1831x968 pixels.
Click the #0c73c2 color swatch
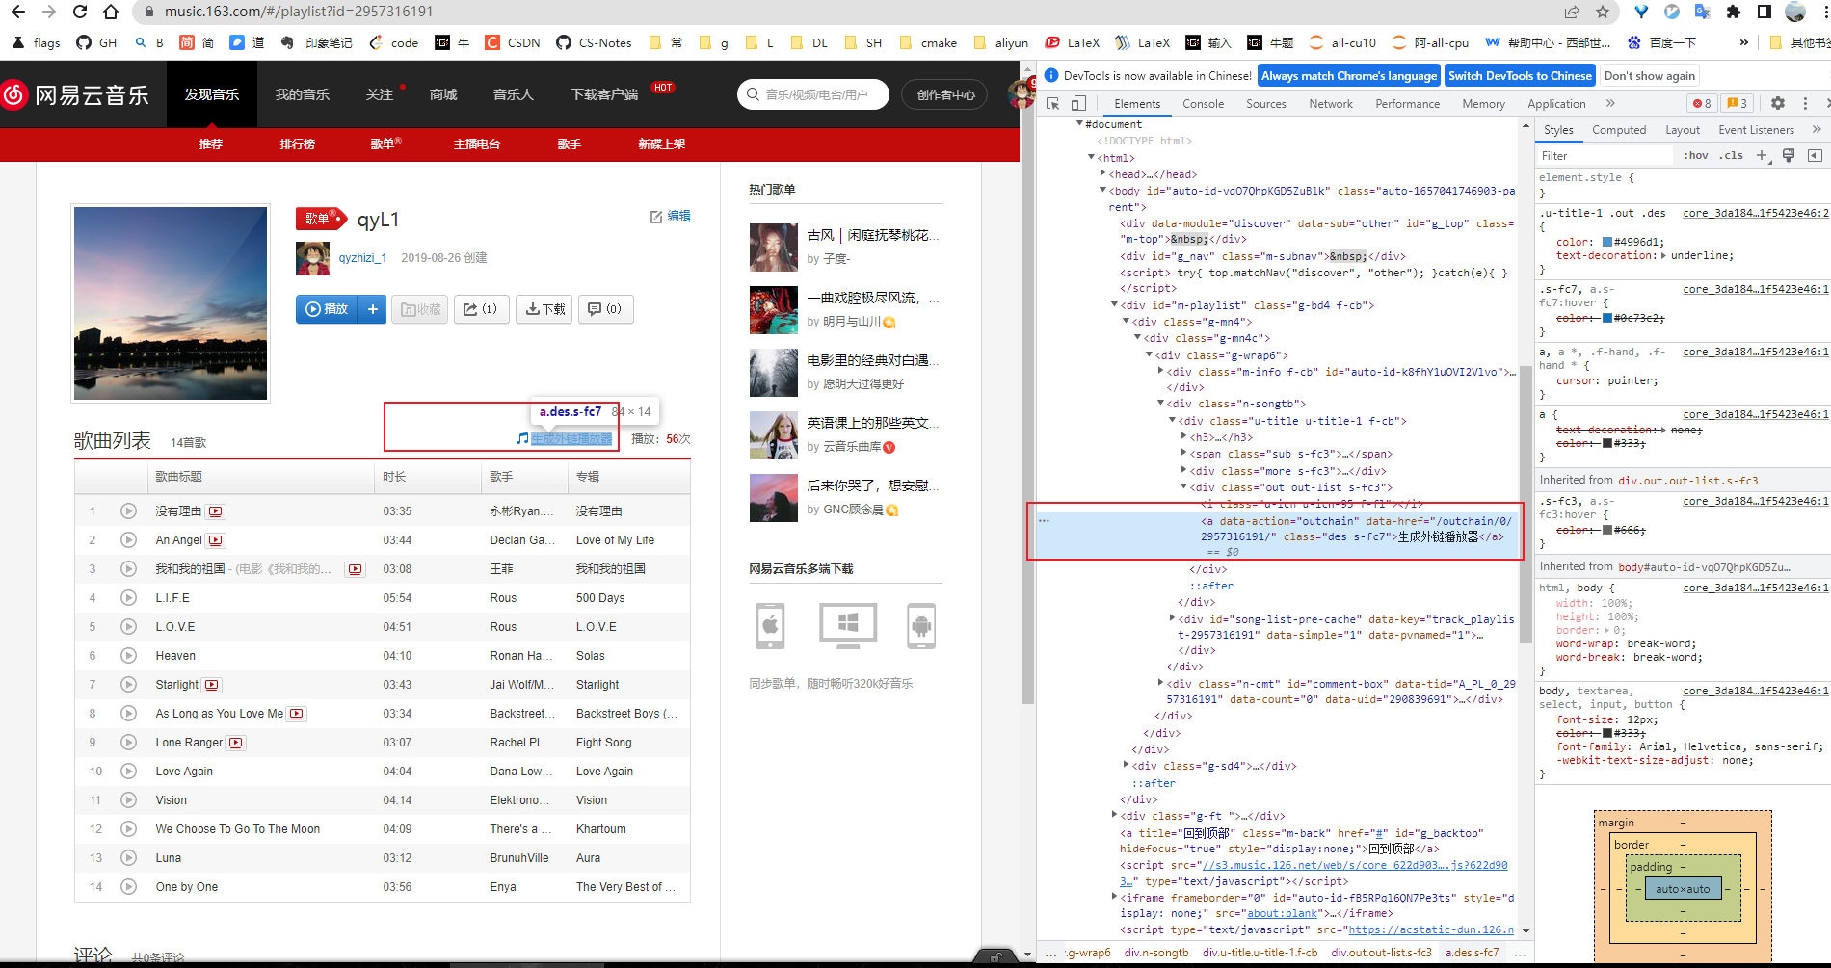(1607, 318)
